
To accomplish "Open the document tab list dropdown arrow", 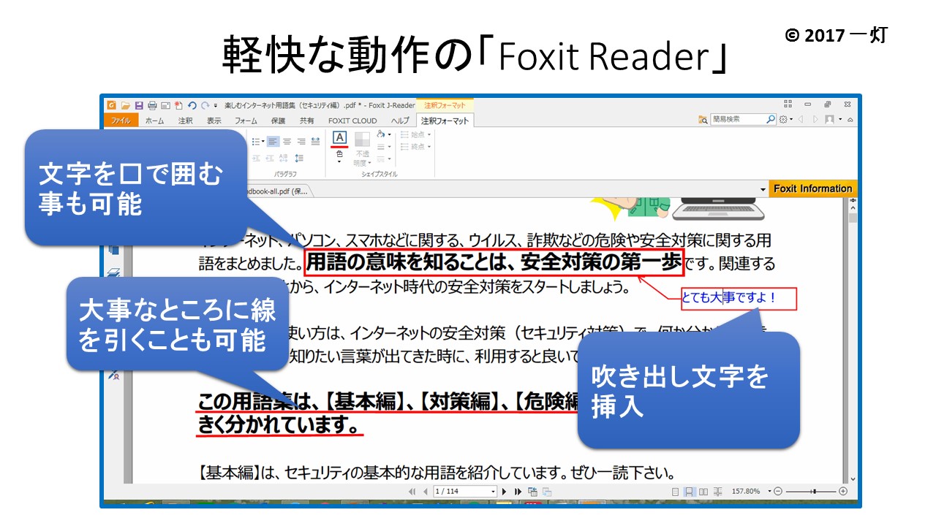I will coord(763,189).
